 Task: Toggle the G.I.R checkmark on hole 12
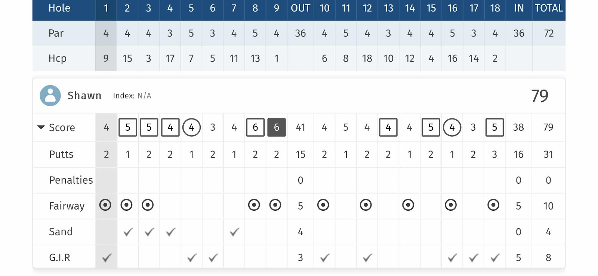click(367, 257)
